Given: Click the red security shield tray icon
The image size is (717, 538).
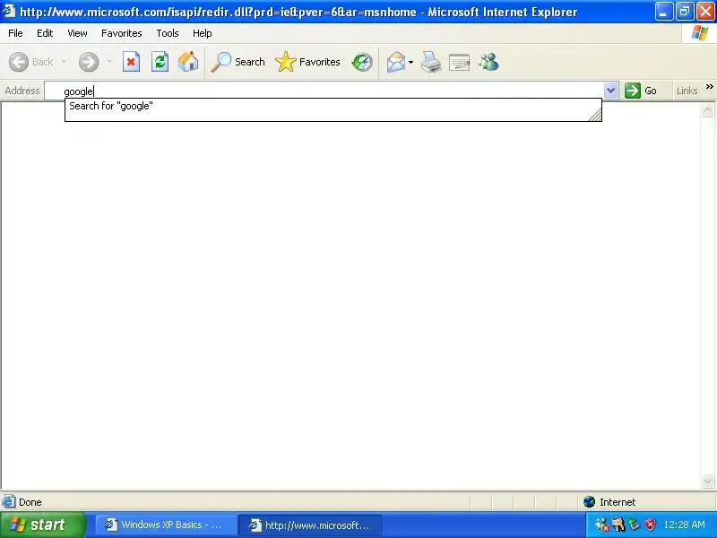Looking at the screenshot, I should pos(650,525).
